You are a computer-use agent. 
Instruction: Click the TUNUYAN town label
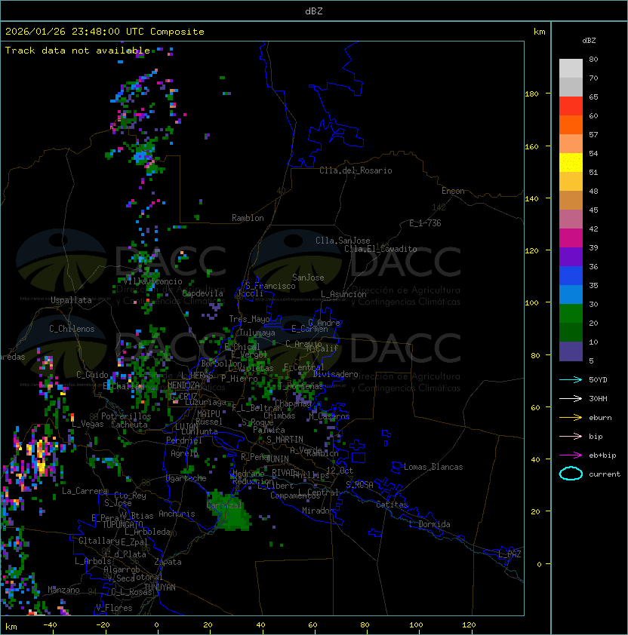[x=160, y=587]
